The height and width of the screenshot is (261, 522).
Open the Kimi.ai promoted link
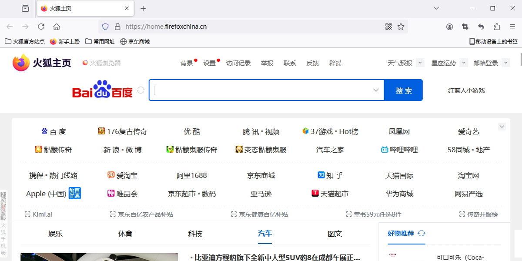tap(38, 214)
